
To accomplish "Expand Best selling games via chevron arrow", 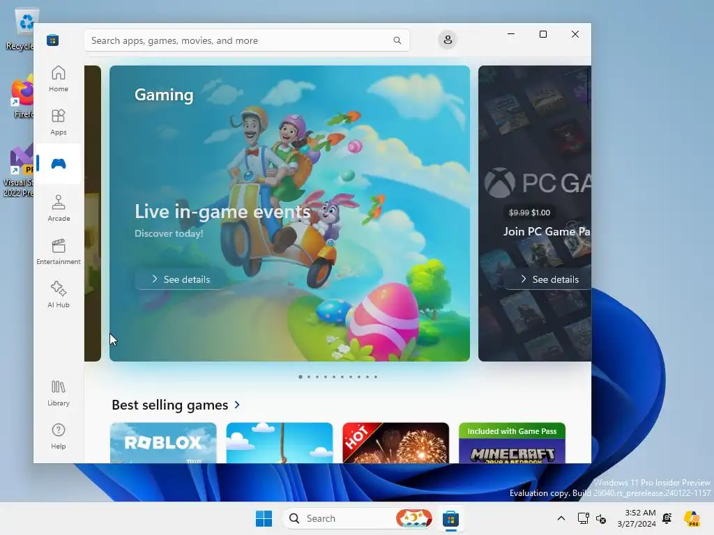I will click(x=237, y=405).
